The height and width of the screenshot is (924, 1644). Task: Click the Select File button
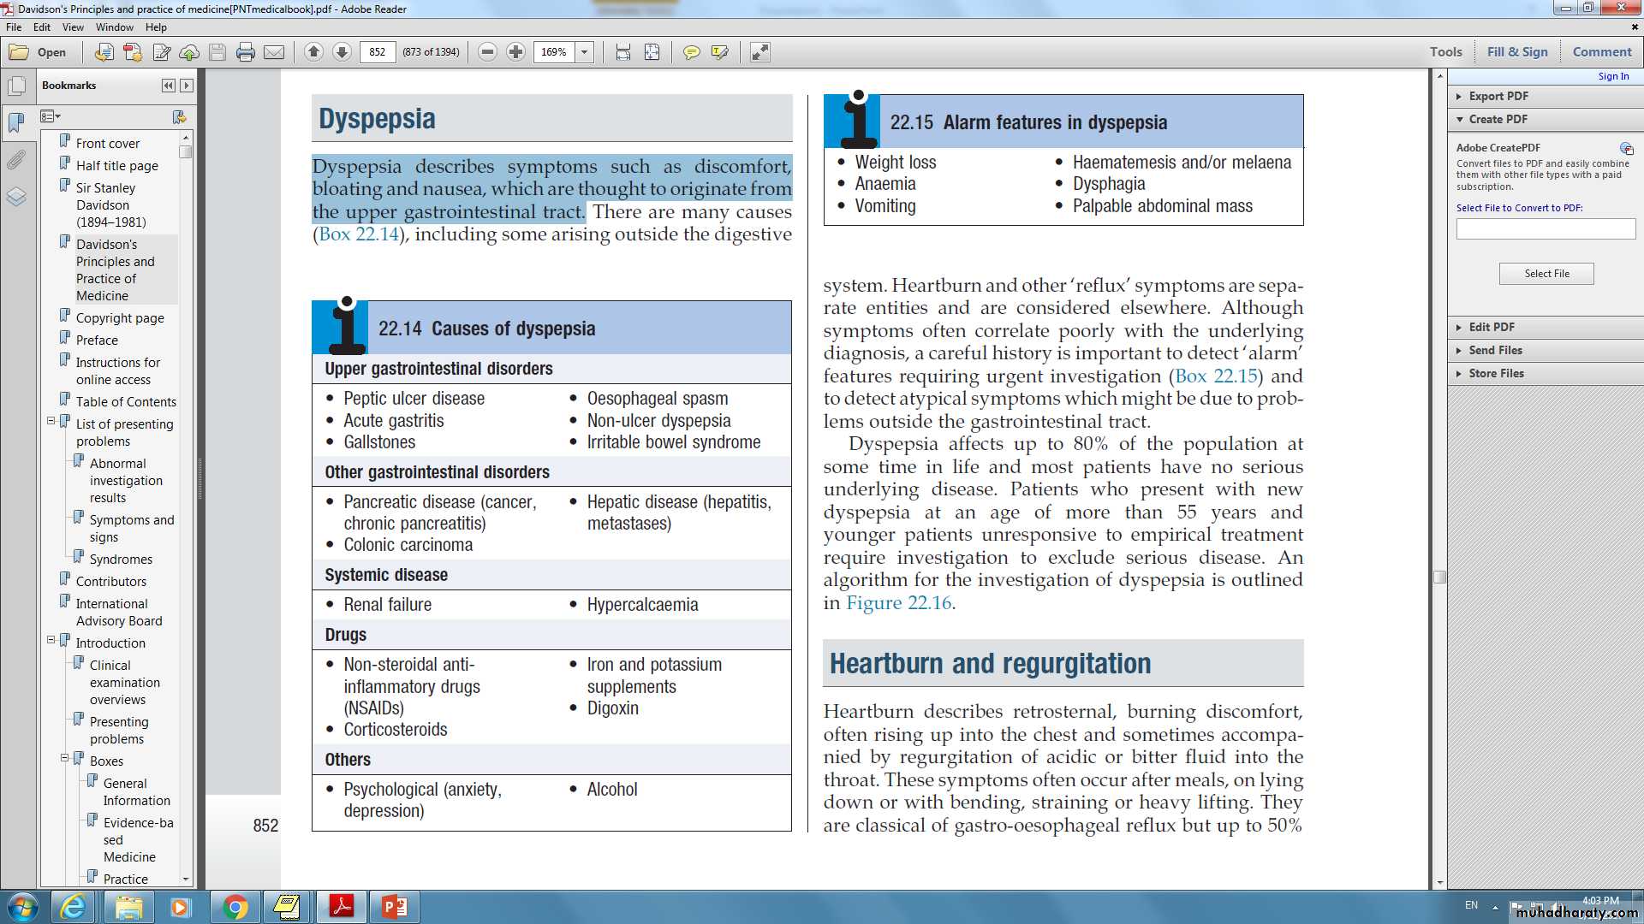[1546, 274]
